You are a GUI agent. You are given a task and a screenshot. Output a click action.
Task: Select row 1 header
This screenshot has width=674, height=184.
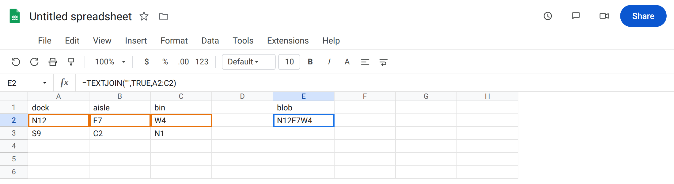click(14, 107)
